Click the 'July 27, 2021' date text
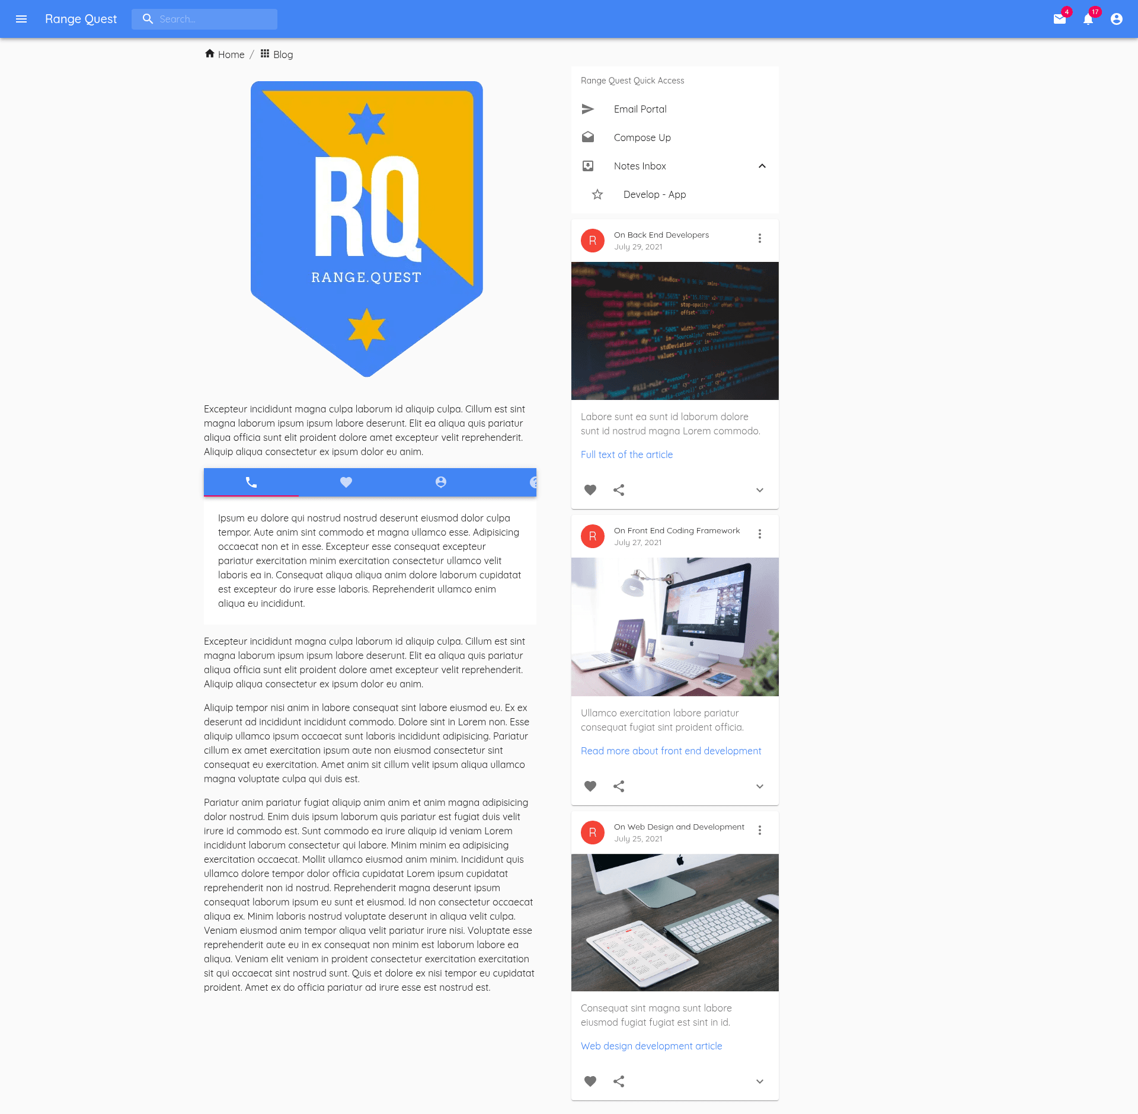This screenshot has width=1138, height=1114. coord(638,543)
